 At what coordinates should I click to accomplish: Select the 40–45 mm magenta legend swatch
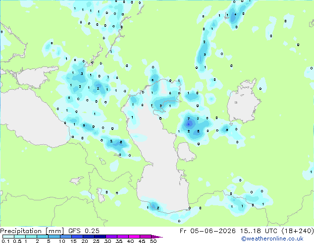tap(134, 237)
